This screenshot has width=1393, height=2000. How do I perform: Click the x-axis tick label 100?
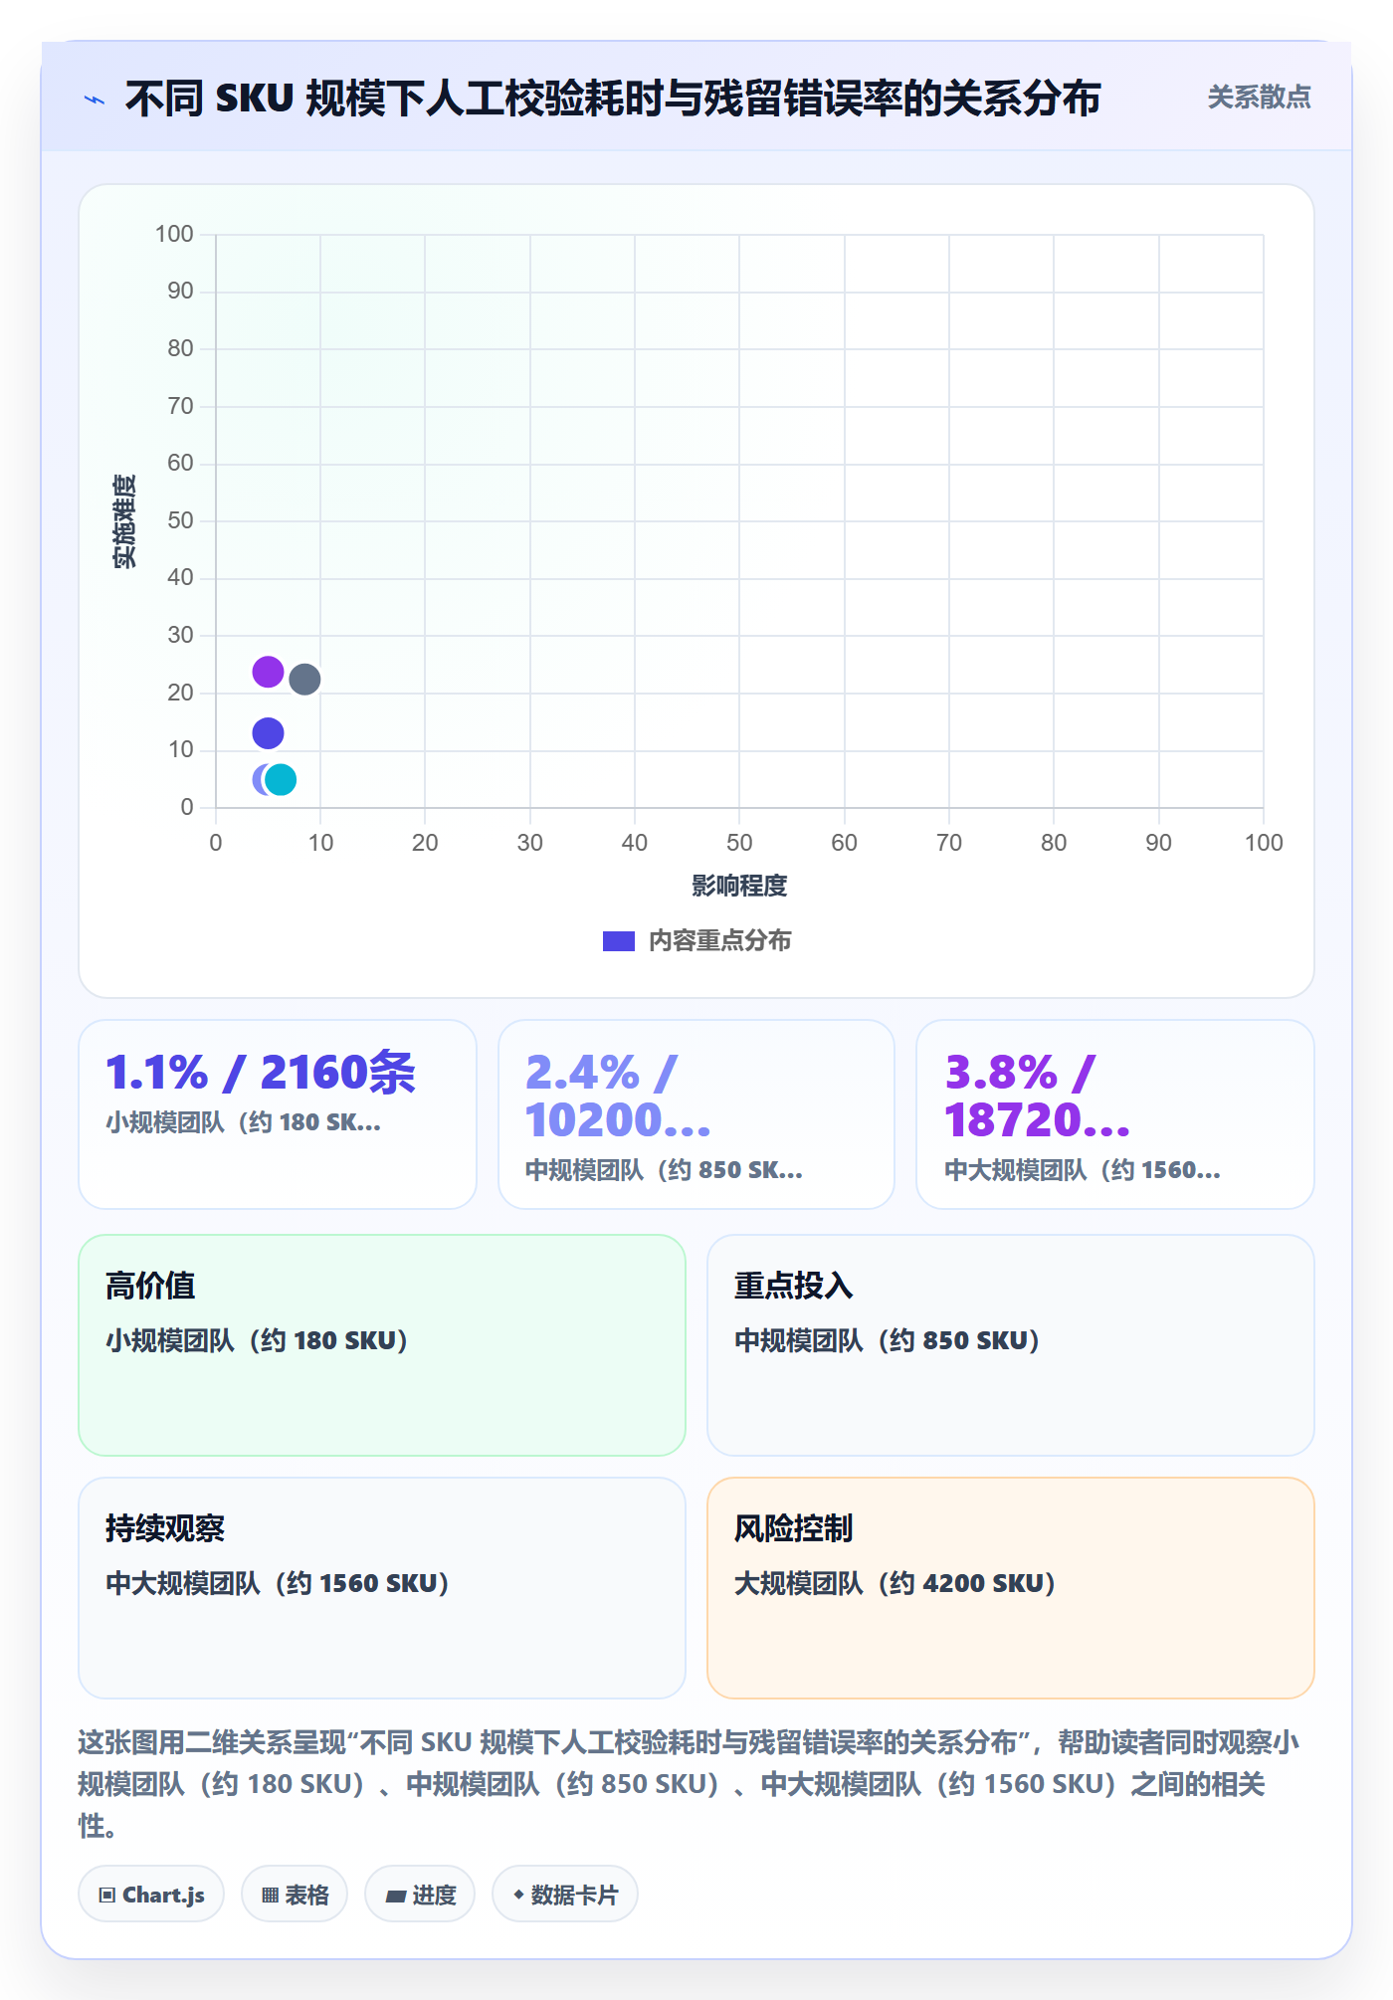coord(1264,843)
